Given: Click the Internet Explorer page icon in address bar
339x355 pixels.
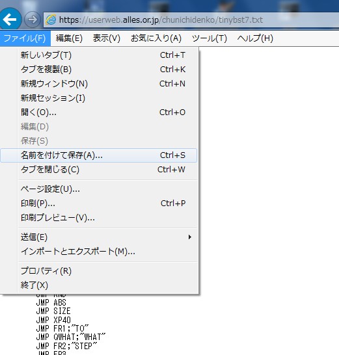Looking at the screenshot, I should [x=51, y=20].
